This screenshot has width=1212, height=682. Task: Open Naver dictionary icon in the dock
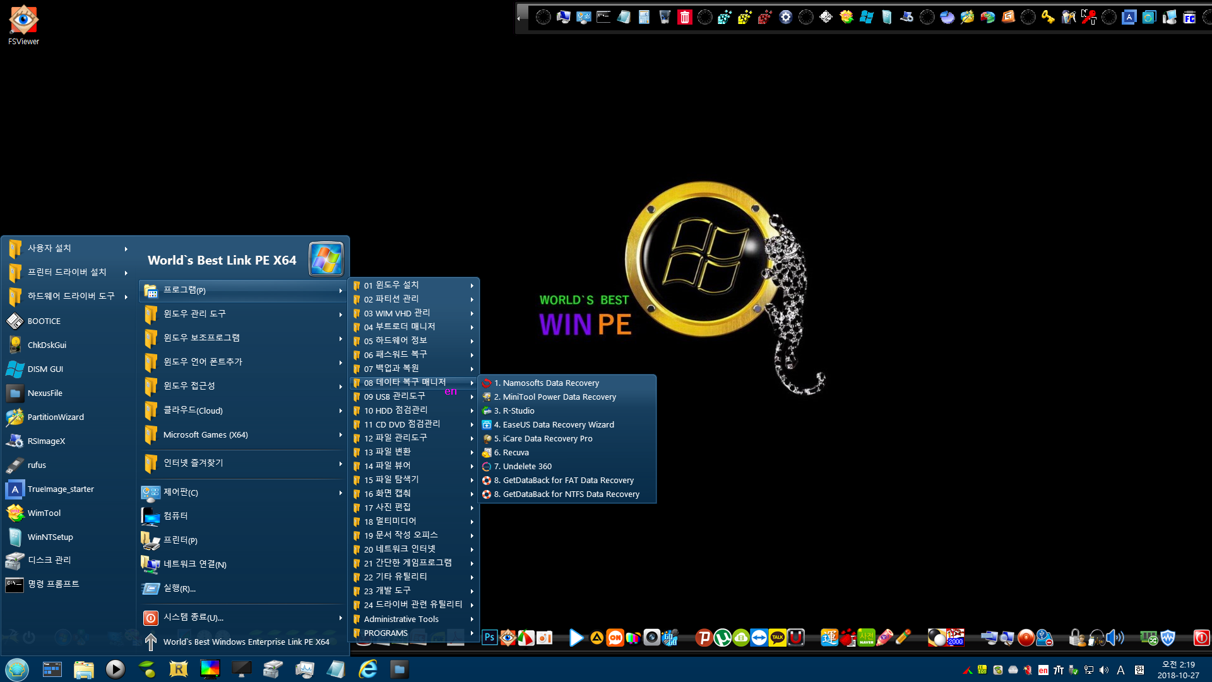coord(866,638)
